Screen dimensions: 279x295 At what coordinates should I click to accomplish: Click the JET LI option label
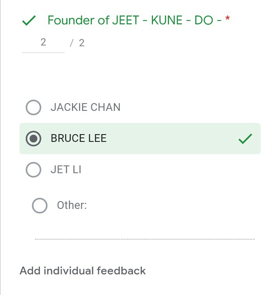(x=66, y=170)
